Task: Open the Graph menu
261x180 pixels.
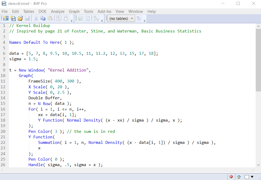Action: (x=74, y=11)
